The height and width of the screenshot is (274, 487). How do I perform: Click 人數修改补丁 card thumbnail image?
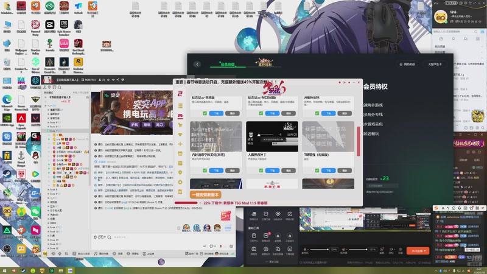click(272, 136)
